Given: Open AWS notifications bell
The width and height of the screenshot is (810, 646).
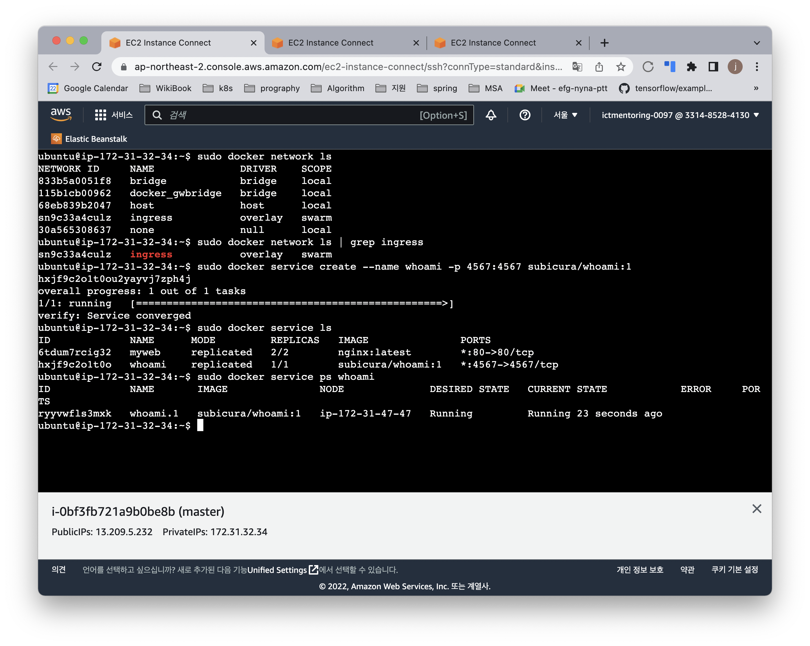Looking at the screenshot, I should [491, 115].
